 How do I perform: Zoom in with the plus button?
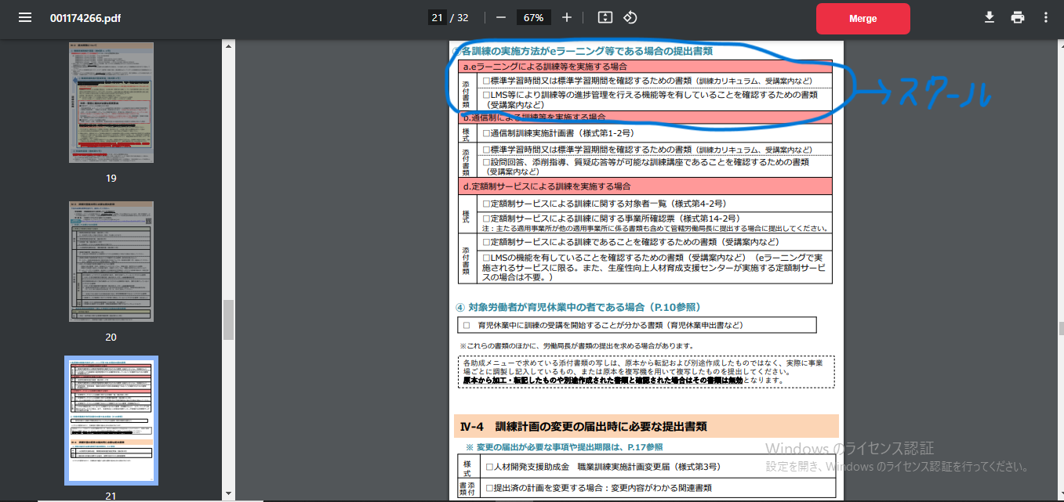[567, 17]
